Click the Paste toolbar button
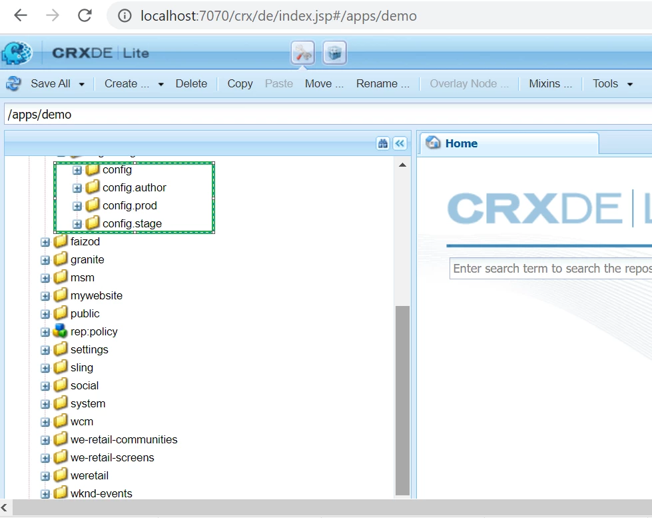Image resolution: width=652 pixels, height=518 pixels. pos(279,84)
